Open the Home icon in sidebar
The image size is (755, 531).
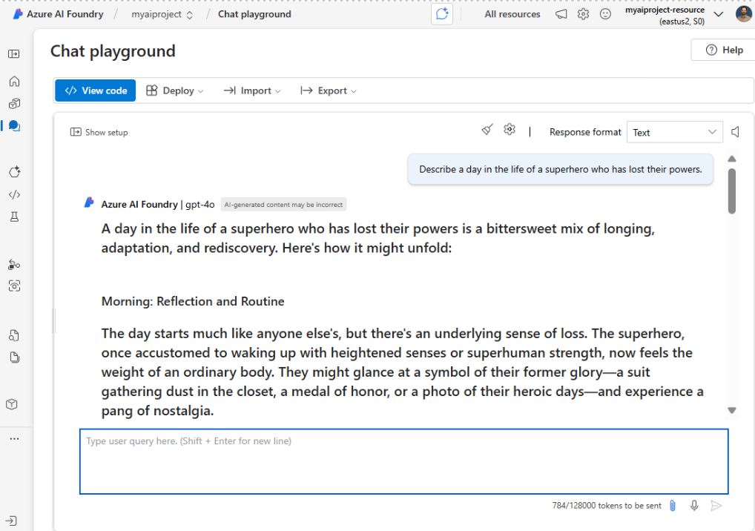[14, 82]
